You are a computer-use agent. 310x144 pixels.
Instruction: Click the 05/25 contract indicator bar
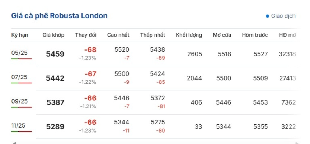pos(22,59)
